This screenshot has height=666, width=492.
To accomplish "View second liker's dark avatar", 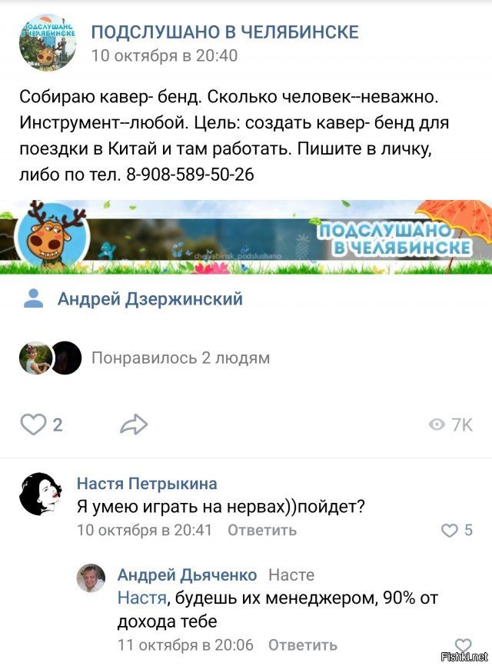I will 66,358.
